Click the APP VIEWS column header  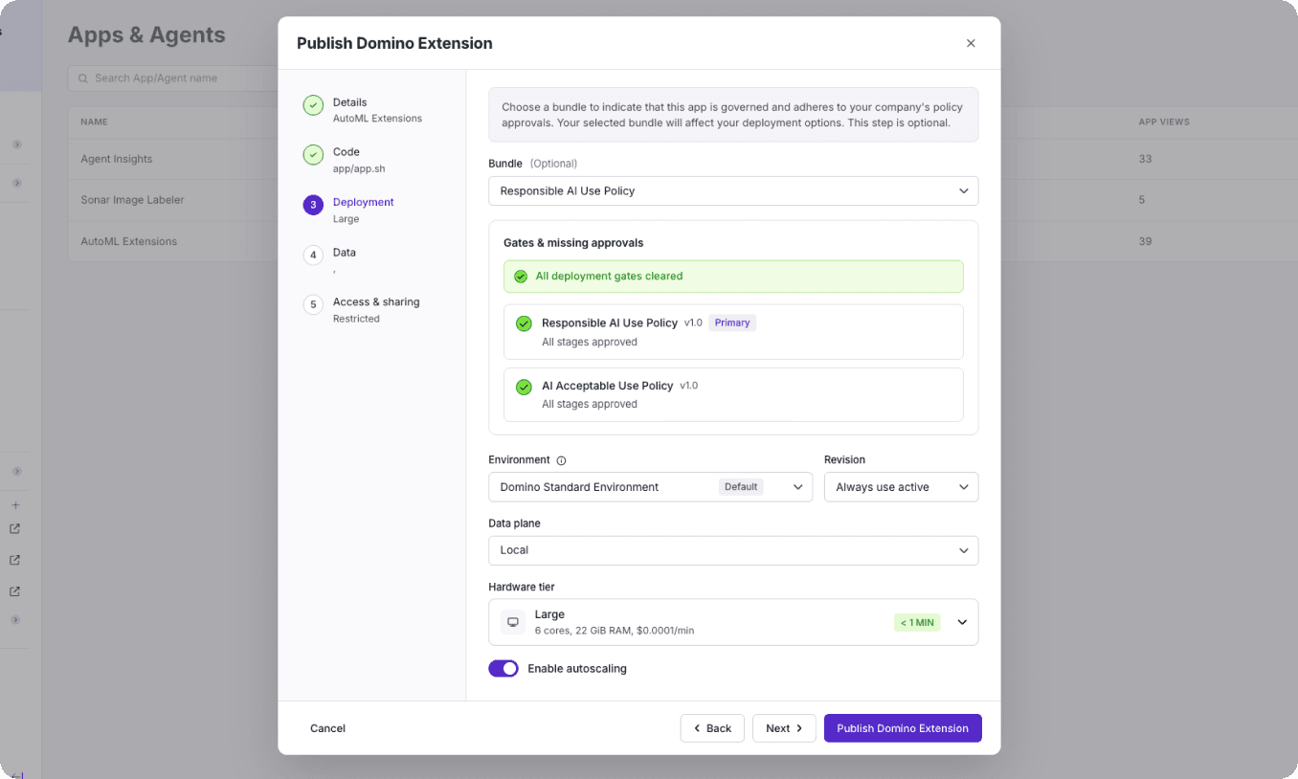pyautogui.click(x=1163, y=122)
